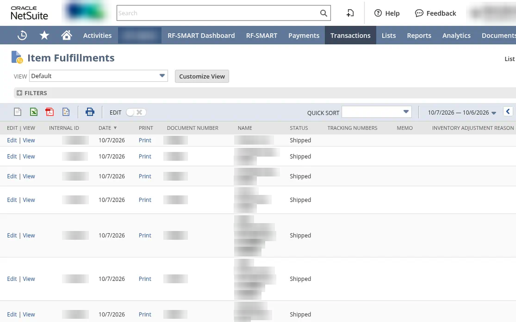The image size is (516, 322).
Task: Export the list to Excel
Action: point(34,112)
